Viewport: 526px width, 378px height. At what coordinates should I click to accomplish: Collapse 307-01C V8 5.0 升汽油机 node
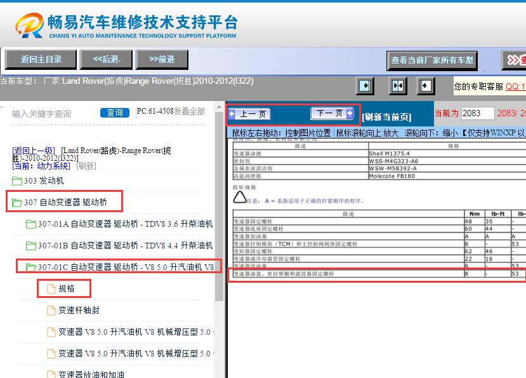[x=126, y=267]
